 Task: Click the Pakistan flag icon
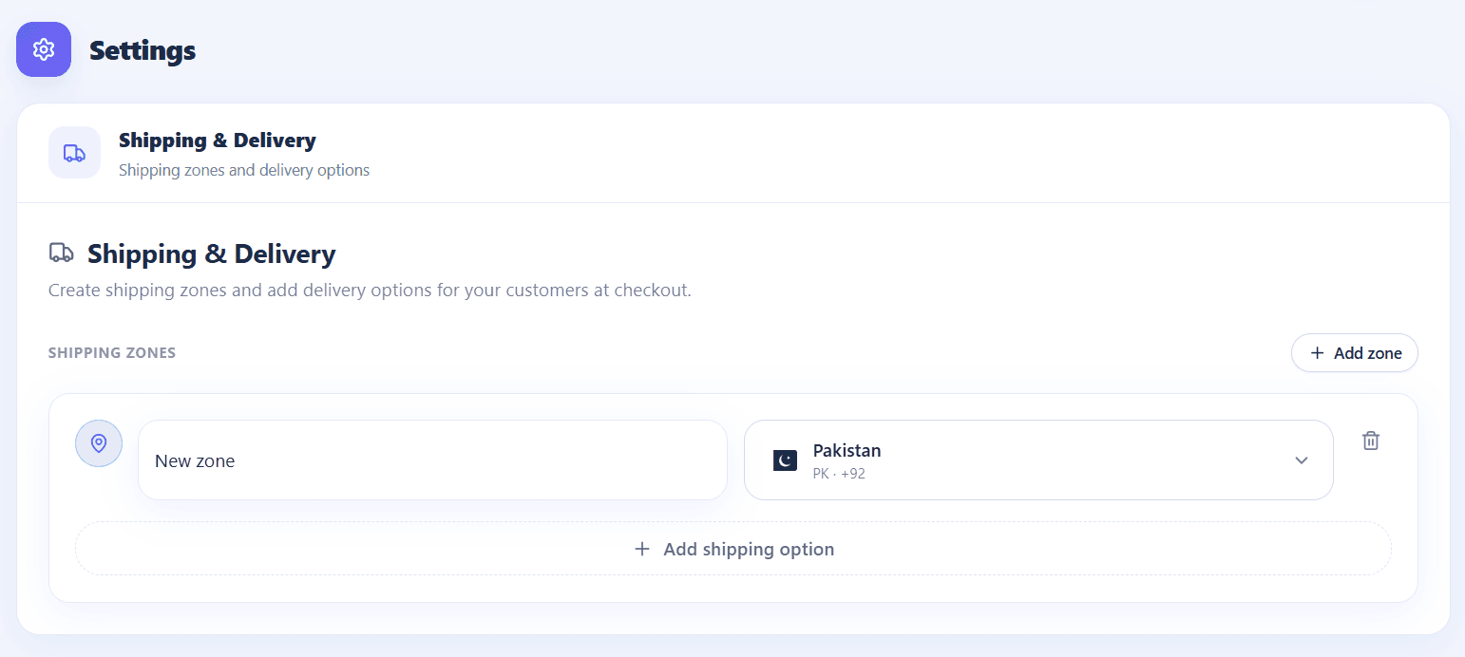tap(785, 460)
